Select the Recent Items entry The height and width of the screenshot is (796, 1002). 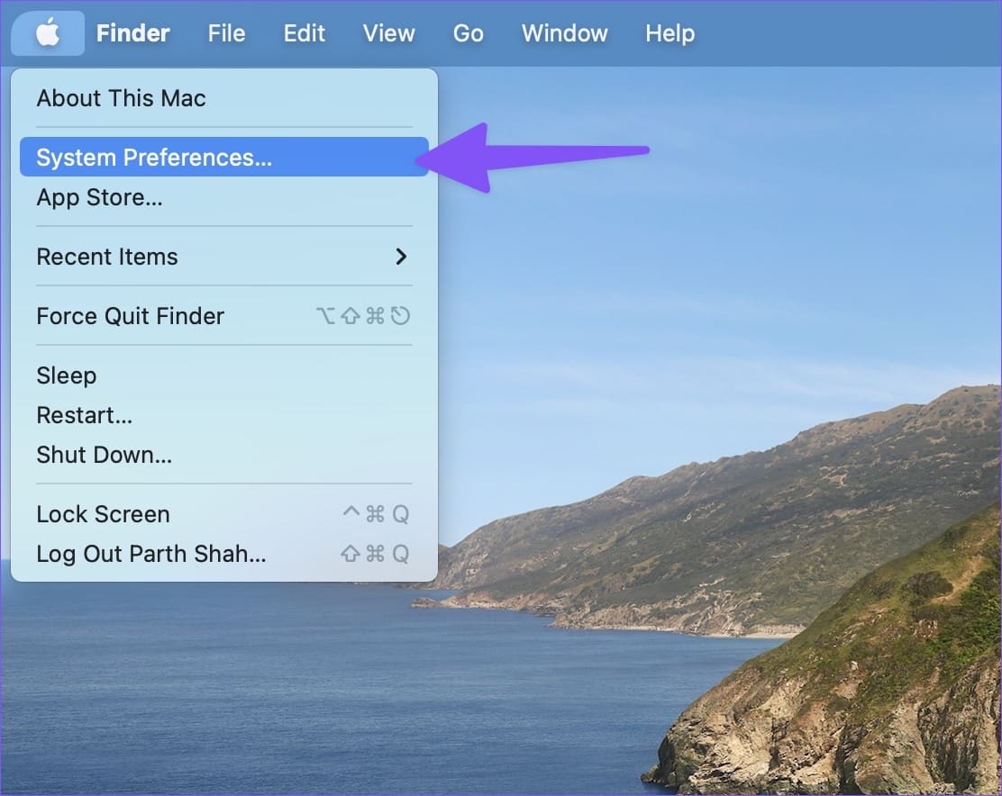coord(107,257)
